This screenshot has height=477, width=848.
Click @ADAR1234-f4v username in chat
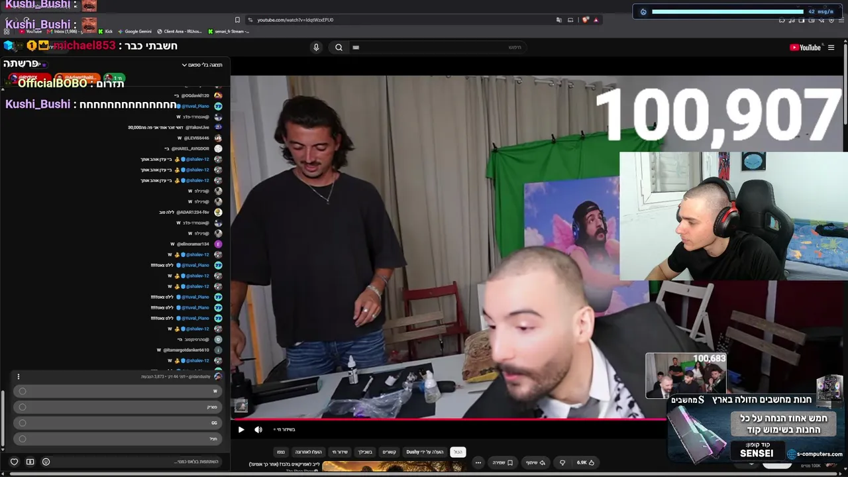point(193,212)
